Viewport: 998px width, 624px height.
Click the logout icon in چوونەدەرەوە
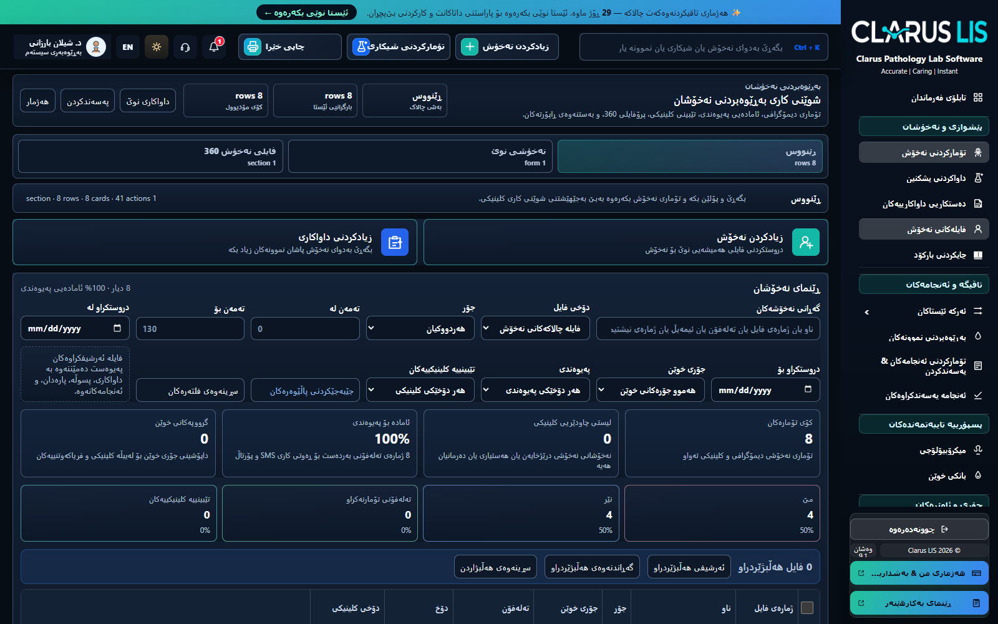tap(944, 529)
